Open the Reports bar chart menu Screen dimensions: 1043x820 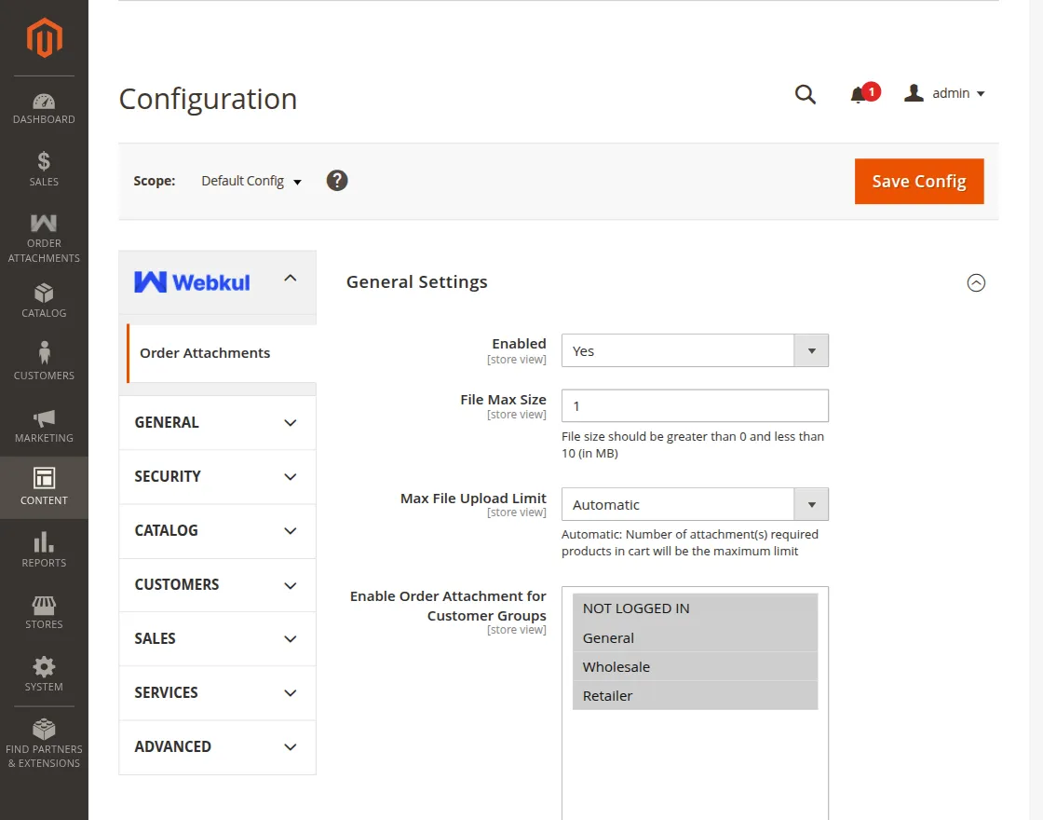(44, 550)
